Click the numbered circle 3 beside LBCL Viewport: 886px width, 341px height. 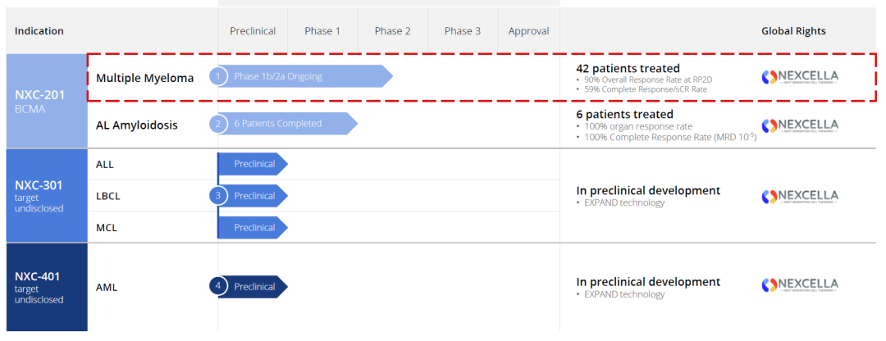pos(217,196)
